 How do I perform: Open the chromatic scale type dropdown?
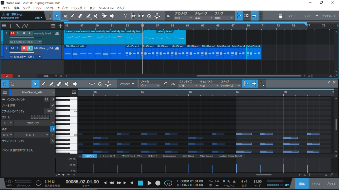34,123
